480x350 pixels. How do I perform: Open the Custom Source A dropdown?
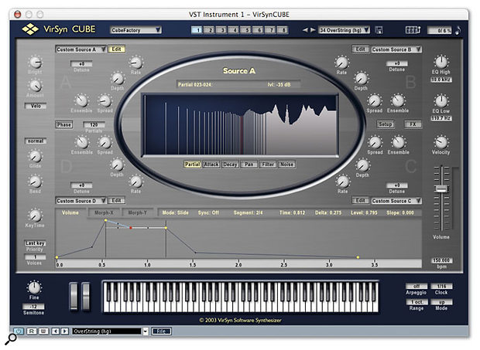(x=81, y=49)
